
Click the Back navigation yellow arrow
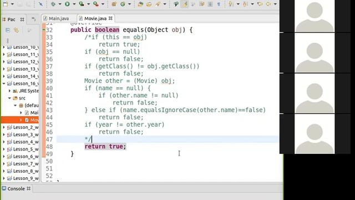[268, 4]
